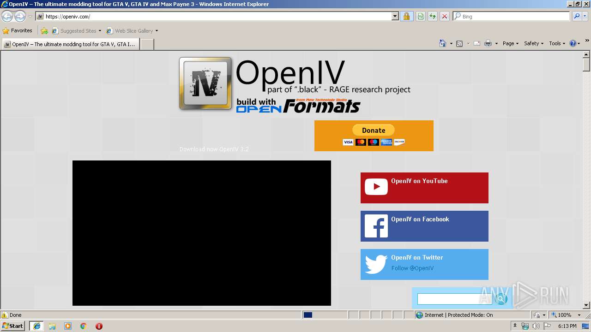Click the browser Back arrow button

tap(7, 16)
